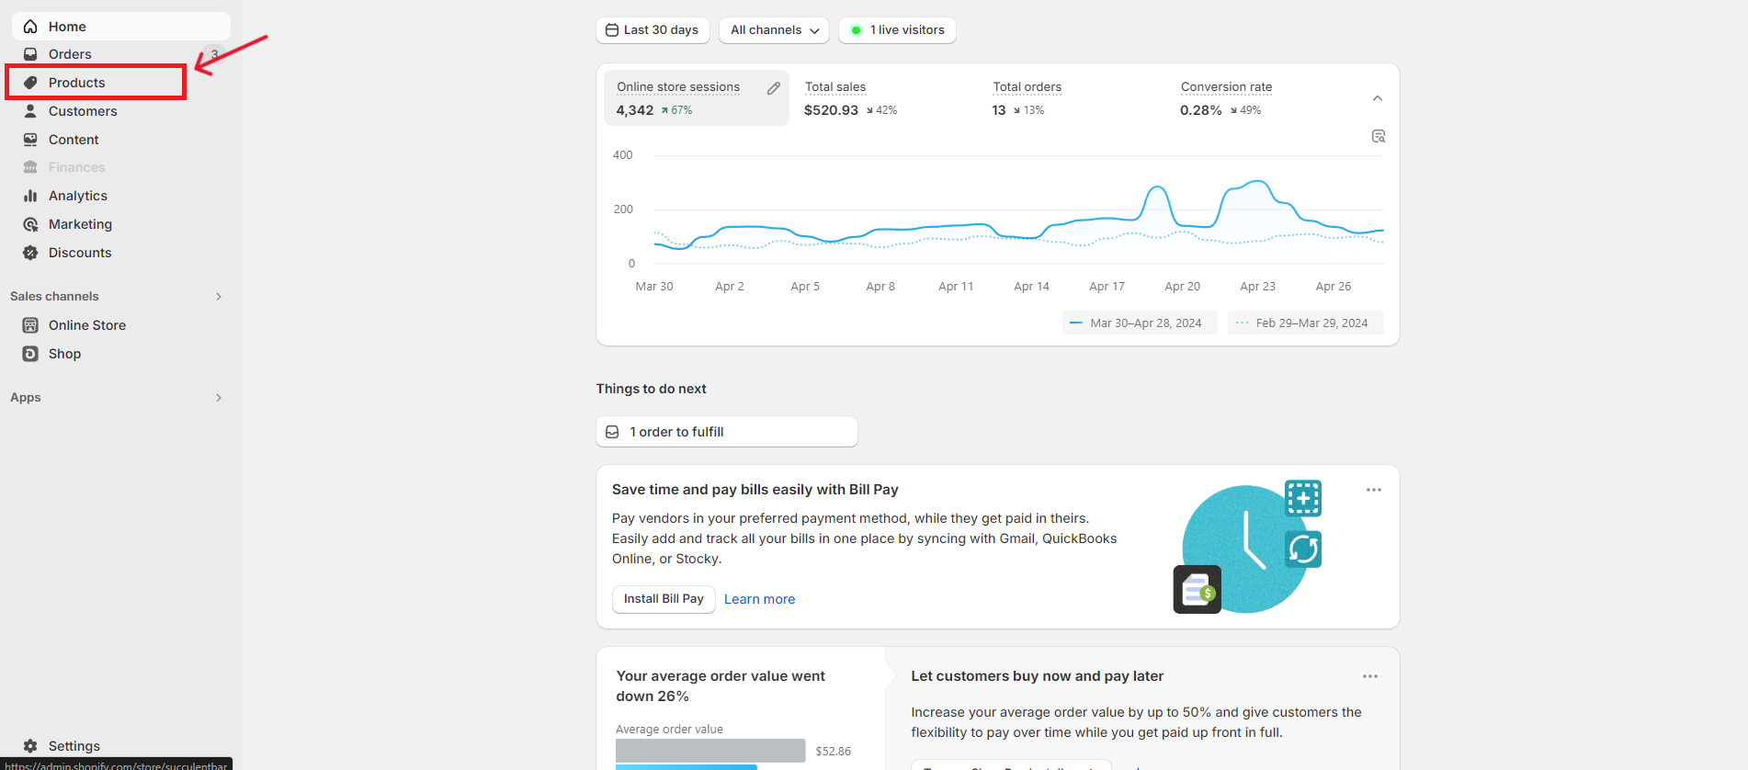Click the Marketing target icon

(30, 224)
